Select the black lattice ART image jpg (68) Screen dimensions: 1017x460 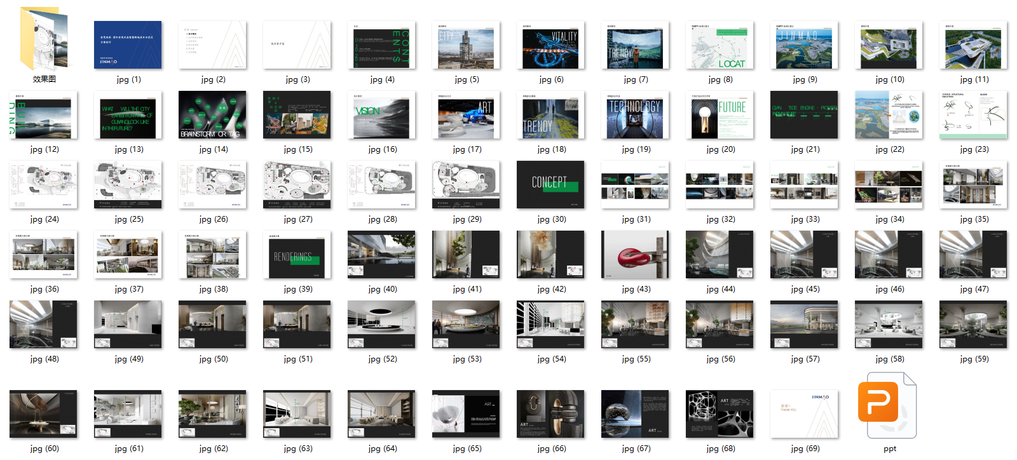(720, 414)
